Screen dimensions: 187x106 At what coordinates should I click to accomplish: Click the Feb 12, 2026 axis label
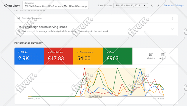click(34, 99)
